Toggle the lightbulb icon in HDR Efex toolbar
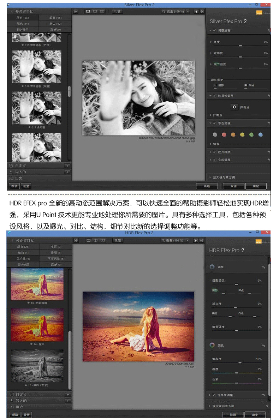Screen dimensions: 279x420 196,241
